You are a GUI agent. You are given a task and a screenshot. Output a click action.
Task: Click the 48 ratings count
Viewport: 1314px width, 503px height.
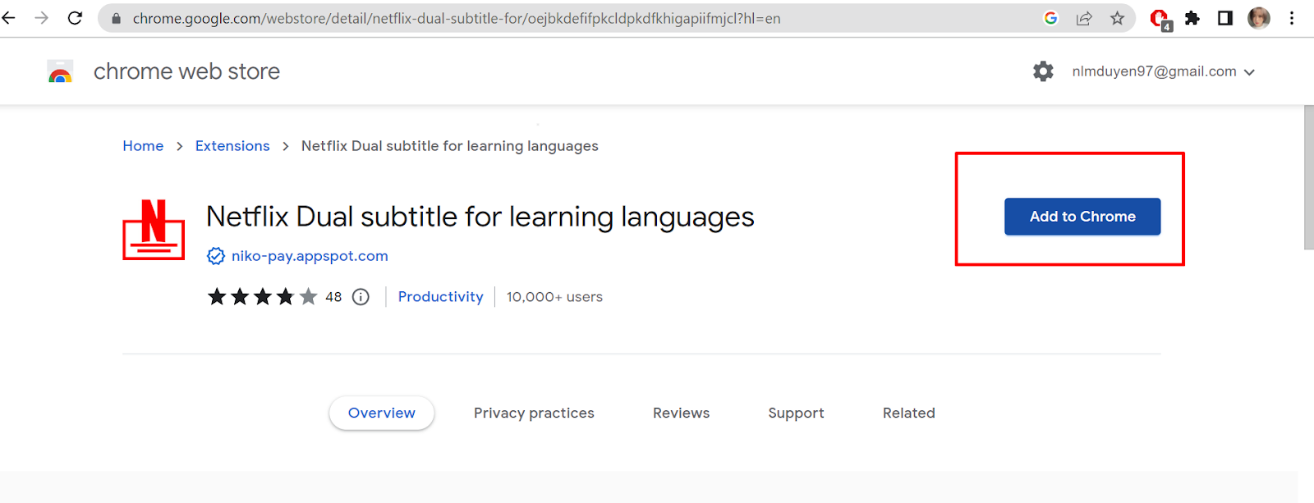click(x=333, y=297)
